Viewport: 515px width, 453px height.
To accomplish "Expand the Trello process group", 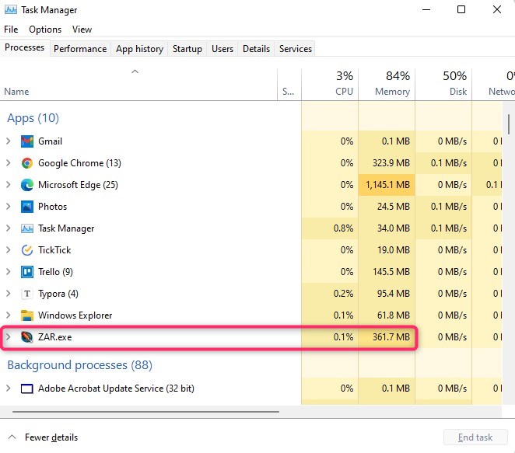I will [x=9, y=272].
